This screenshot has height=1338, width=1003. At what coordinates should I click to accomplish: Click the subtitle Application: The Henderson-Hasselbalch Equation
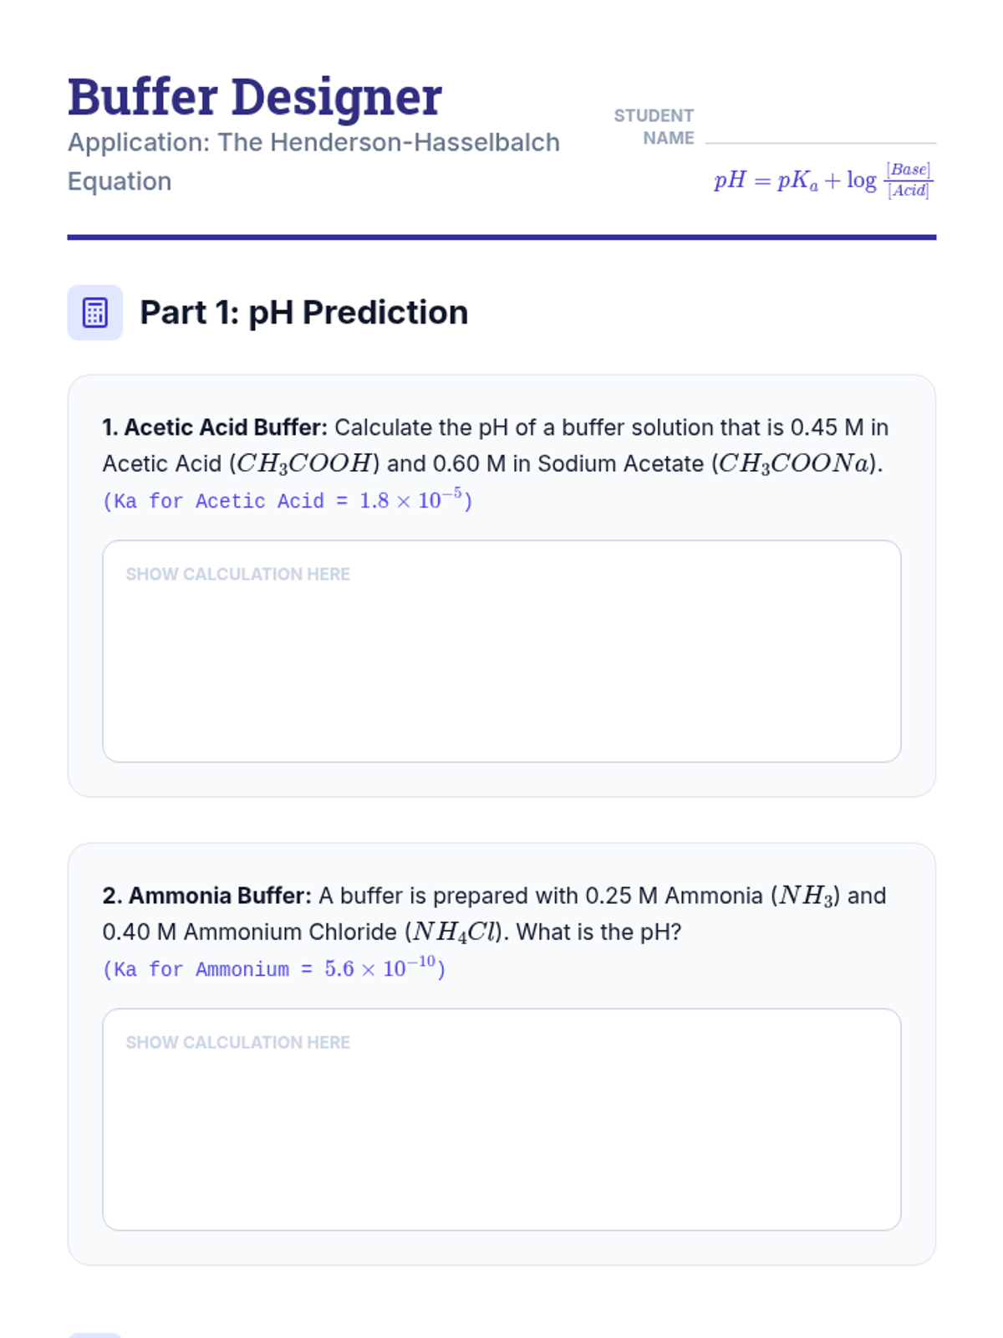pyautogui.click(x=313, y=161)
